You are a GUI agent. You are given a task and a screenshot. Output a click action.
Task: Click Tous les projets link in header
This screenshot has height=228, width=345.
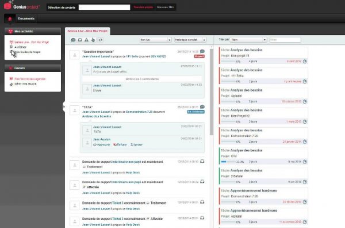pyautogui.click(x=143, y=7)
